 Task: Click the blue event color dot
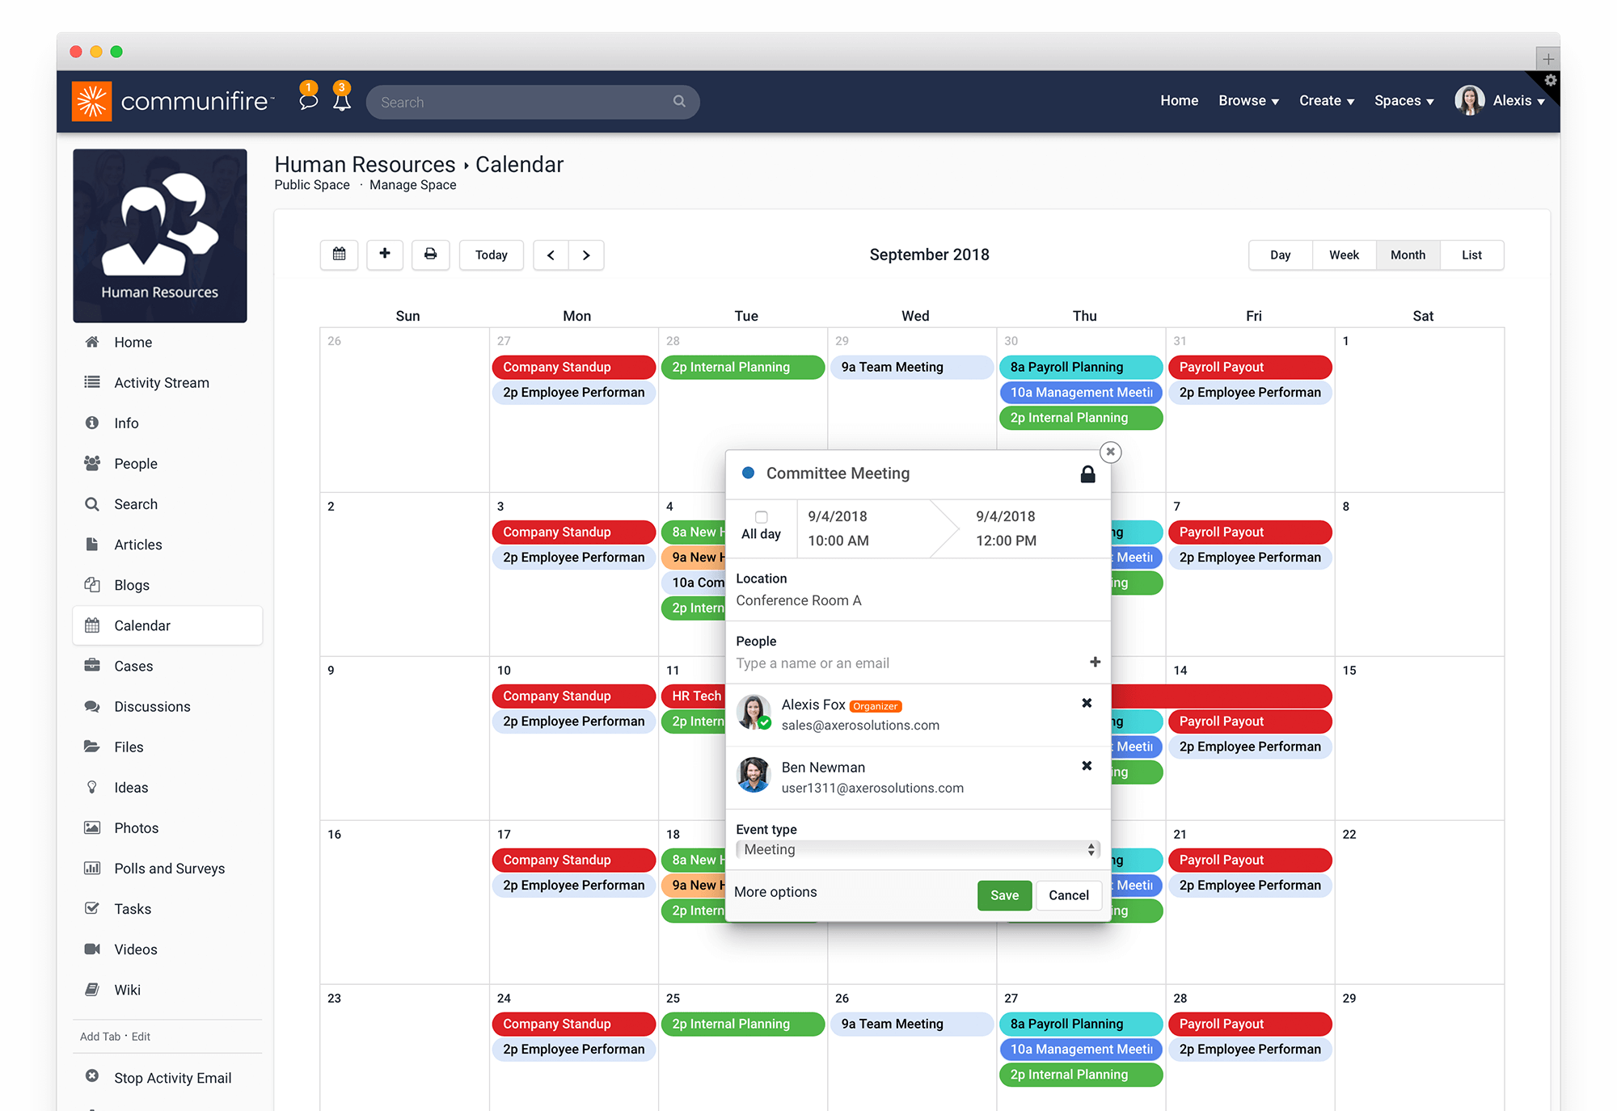click(749, 473)
